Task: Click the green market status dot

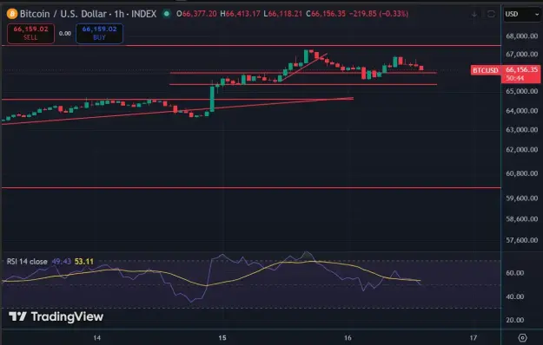Action: pyautogui.click(x=167, y=14)
